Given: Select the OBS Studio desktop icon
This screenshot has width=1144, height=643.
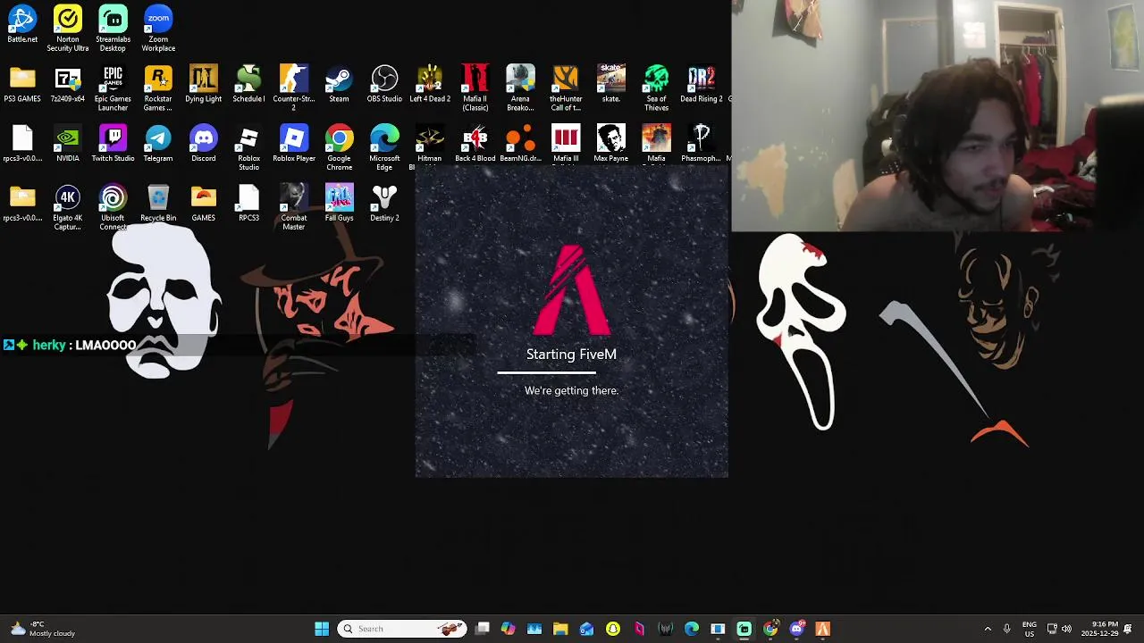Looking at the screenshot, I should 384,84.
